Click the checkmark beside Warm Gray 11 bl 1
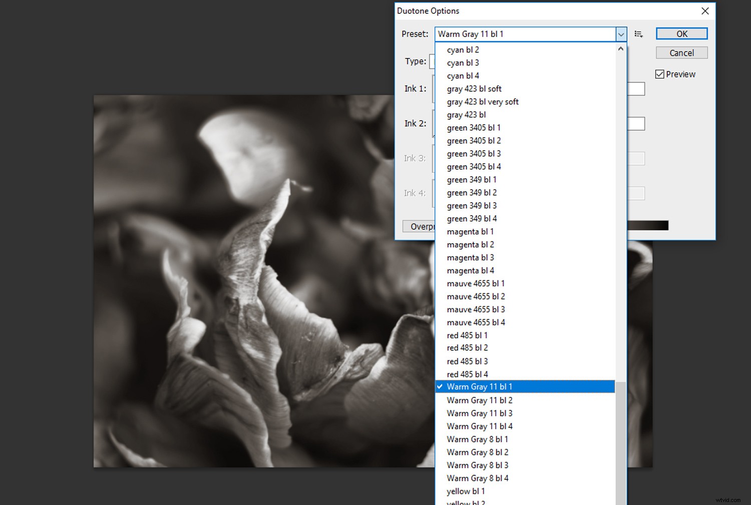The height and width of the screenshot is (505, 751). (x=440, y=386)
